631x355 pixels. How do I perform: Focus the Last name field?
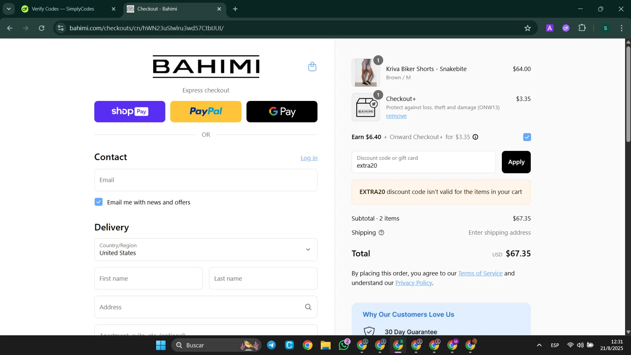click(x=263, y=278)
